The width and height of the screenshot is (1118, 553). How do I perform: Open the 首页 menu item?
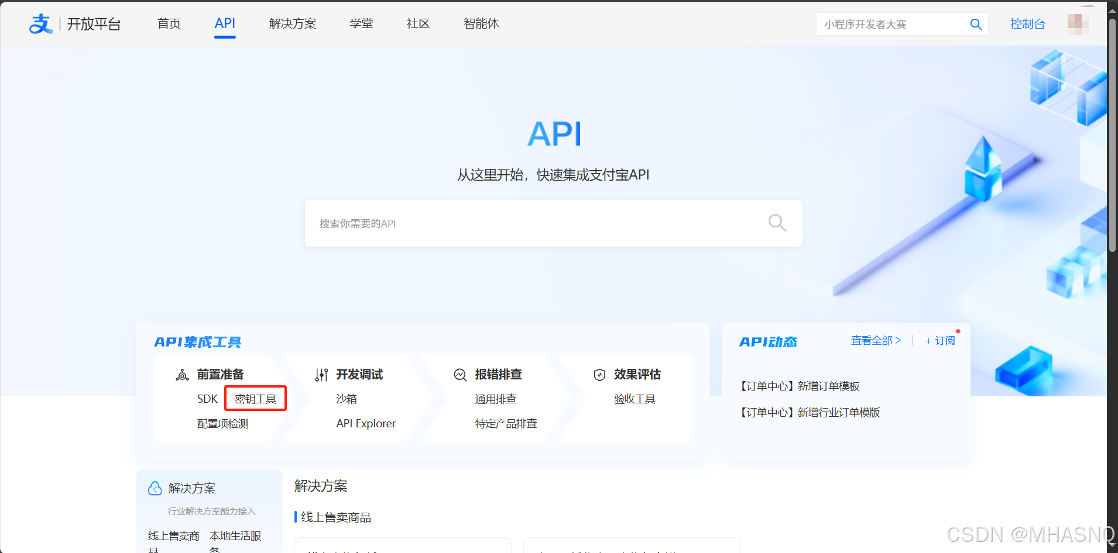tap(169, 23)
